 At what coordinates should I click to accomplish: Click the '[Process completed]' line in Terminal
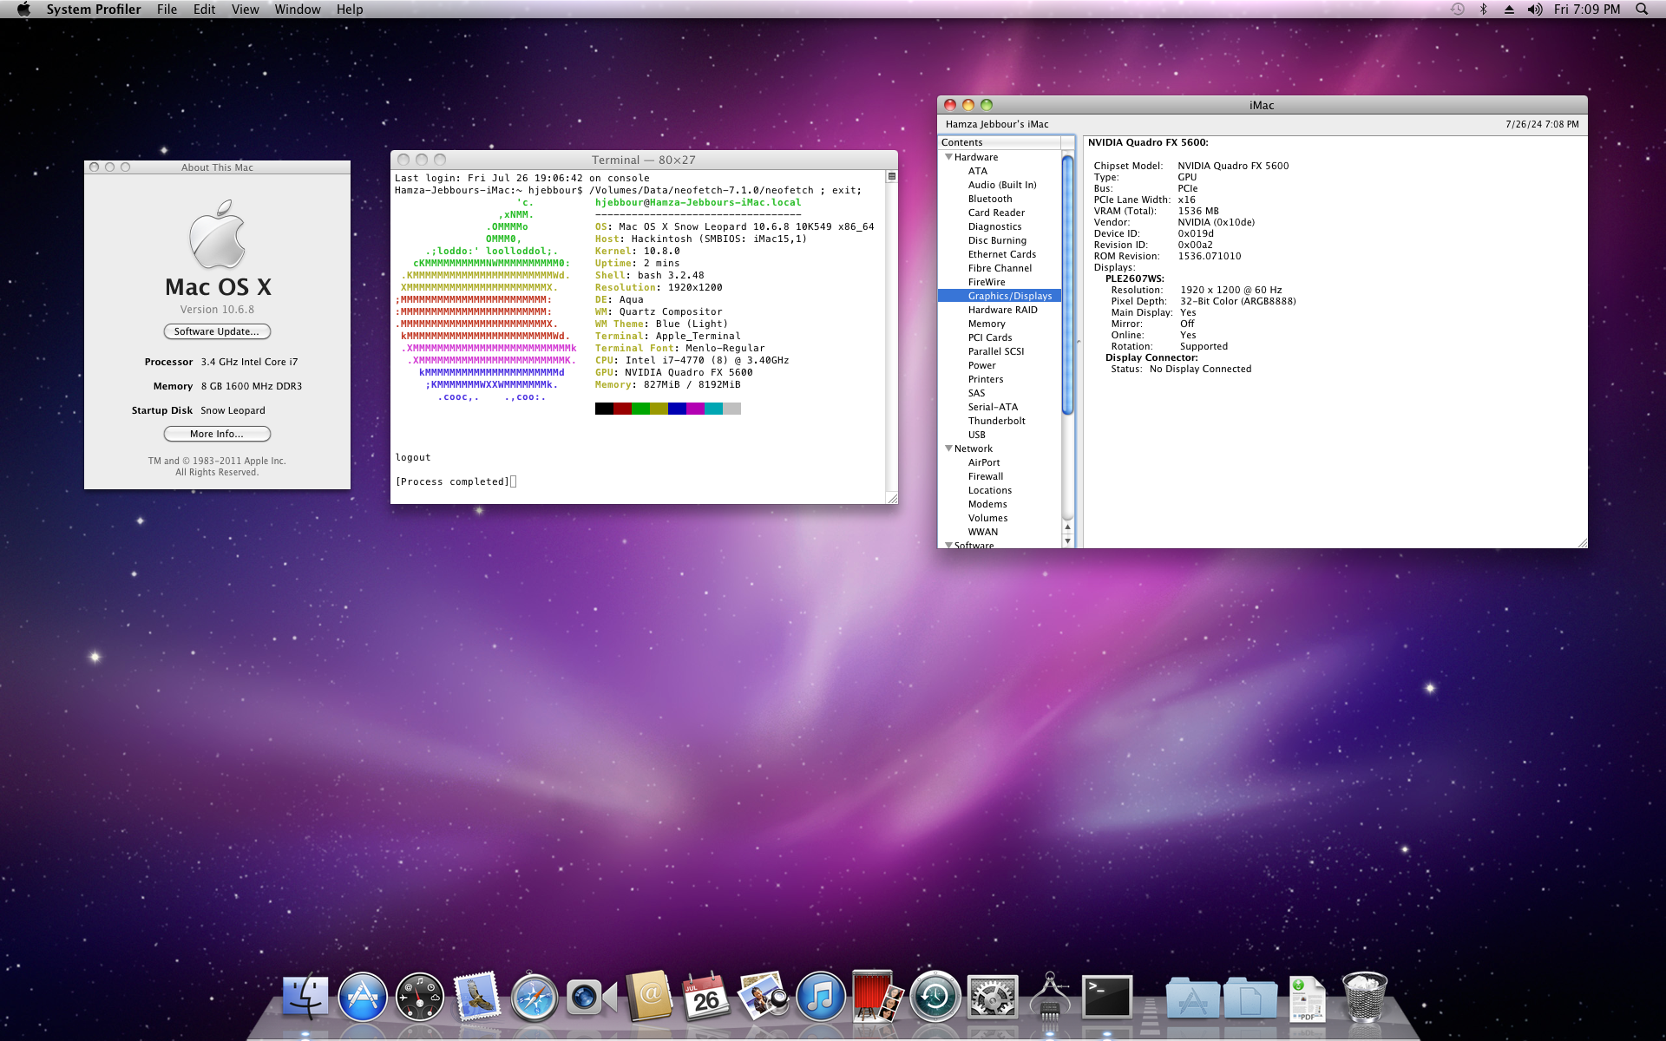point(452,481)
